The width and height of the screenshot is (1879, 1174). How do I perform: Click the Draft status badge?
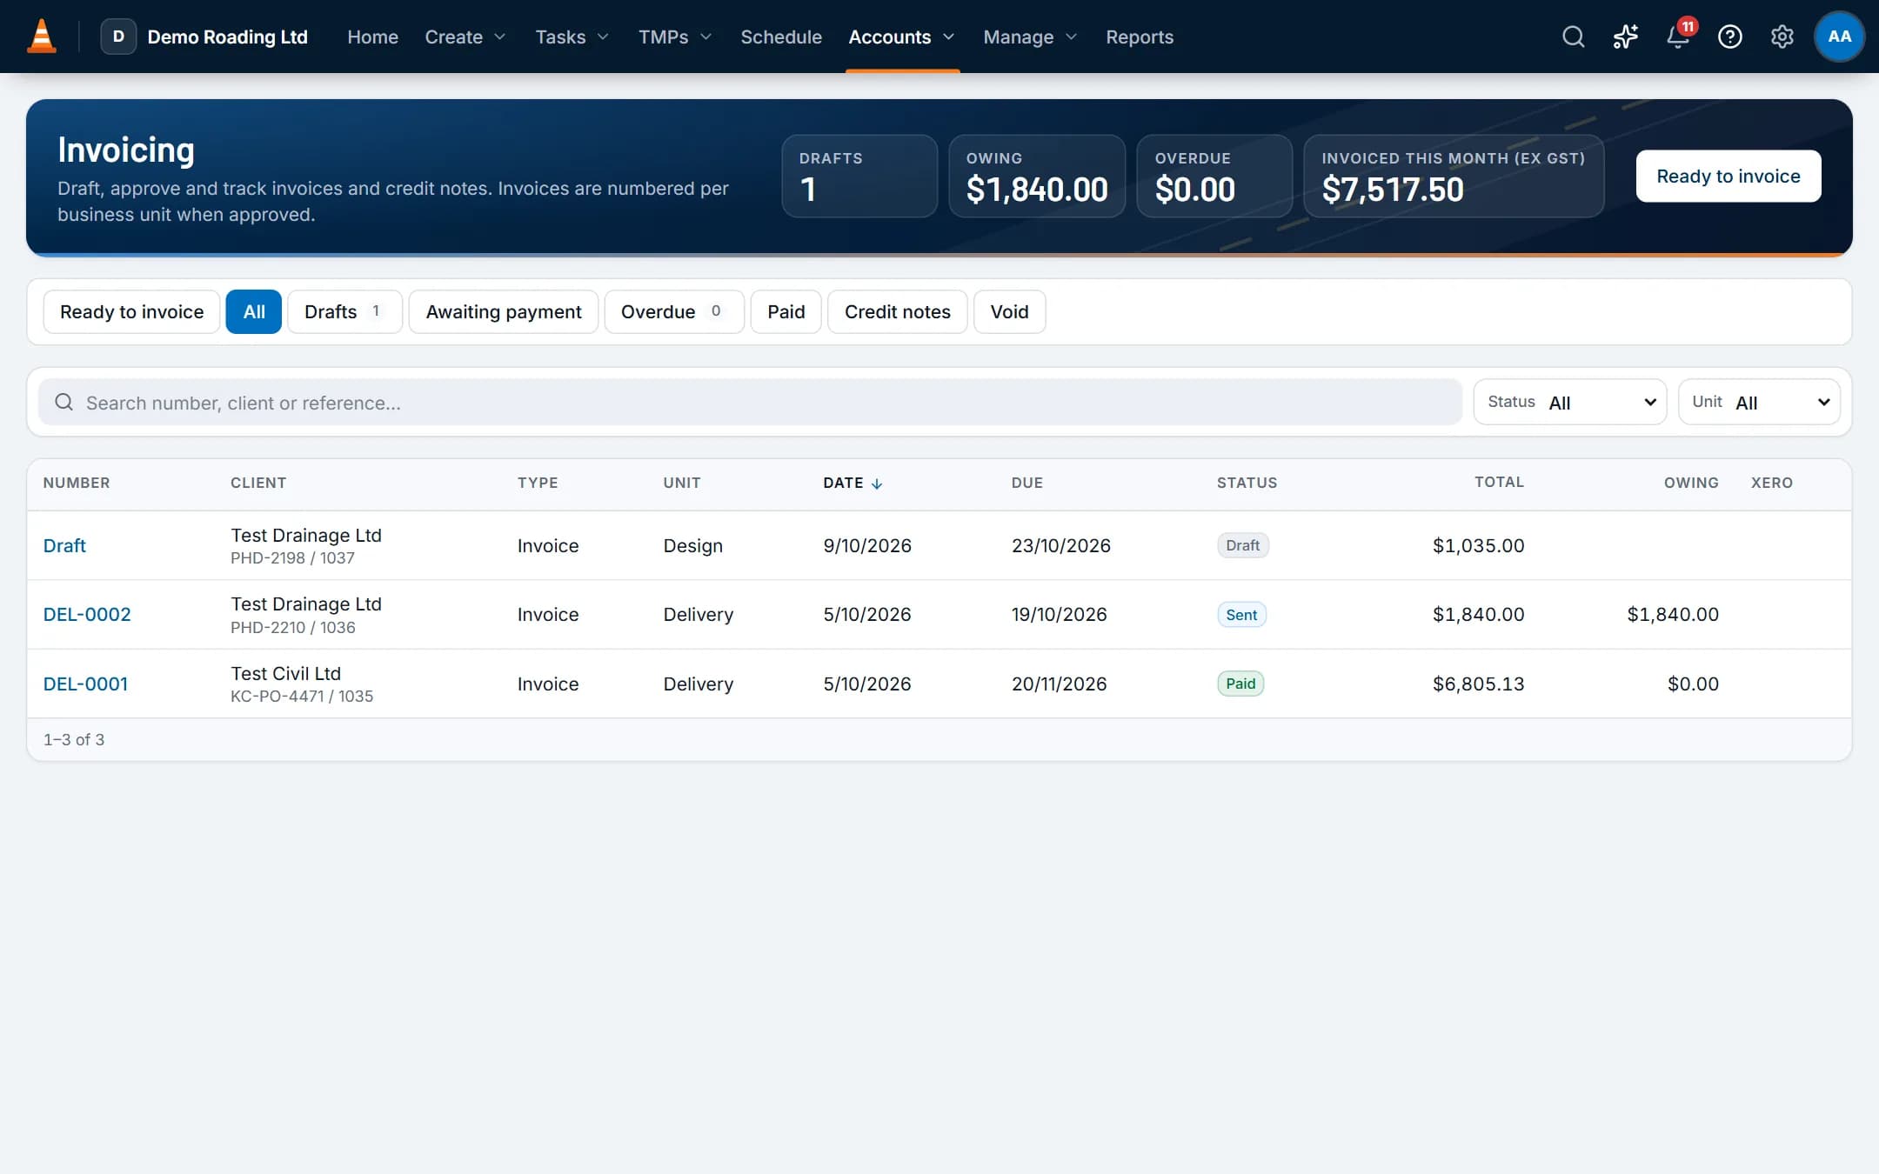(1242, 545)
